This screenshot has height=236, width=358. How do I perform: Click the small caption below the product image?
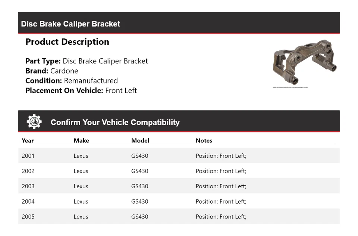point(291,88)
